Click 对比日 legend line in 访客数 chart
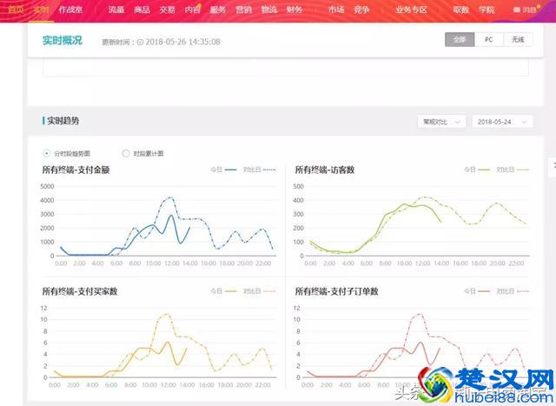Viewport: 556px width, 406px height. pos(521,170)
